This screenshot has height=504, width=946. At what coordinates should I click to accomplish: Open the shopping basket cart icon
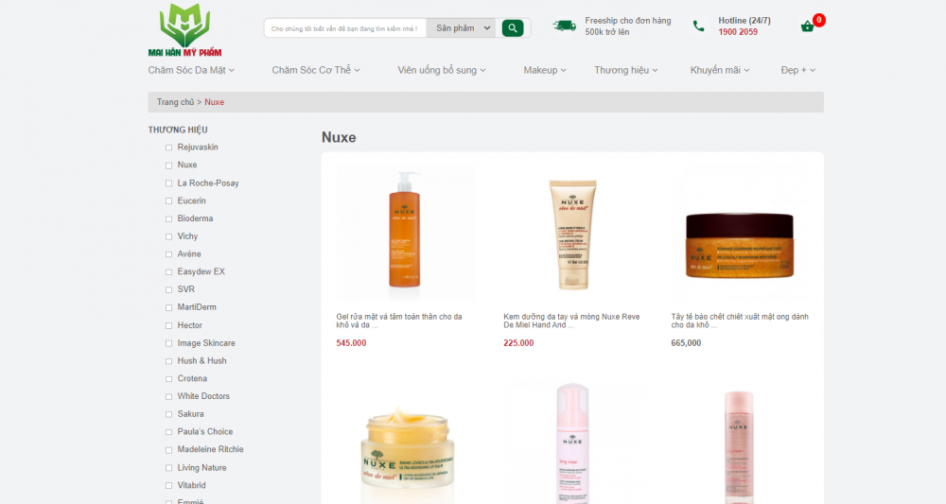[807, 26]
